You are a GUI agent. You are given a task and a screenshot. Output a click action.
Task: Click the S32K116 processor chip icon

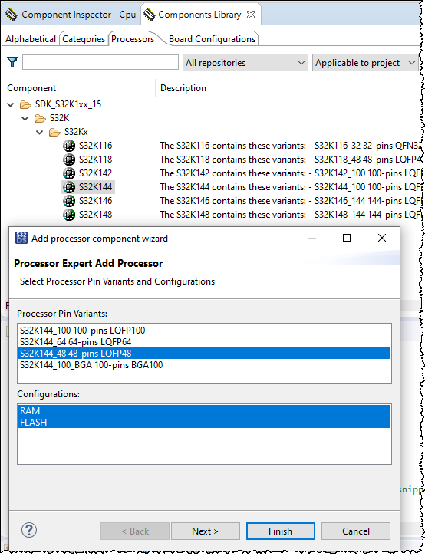[x=69, y=146]
